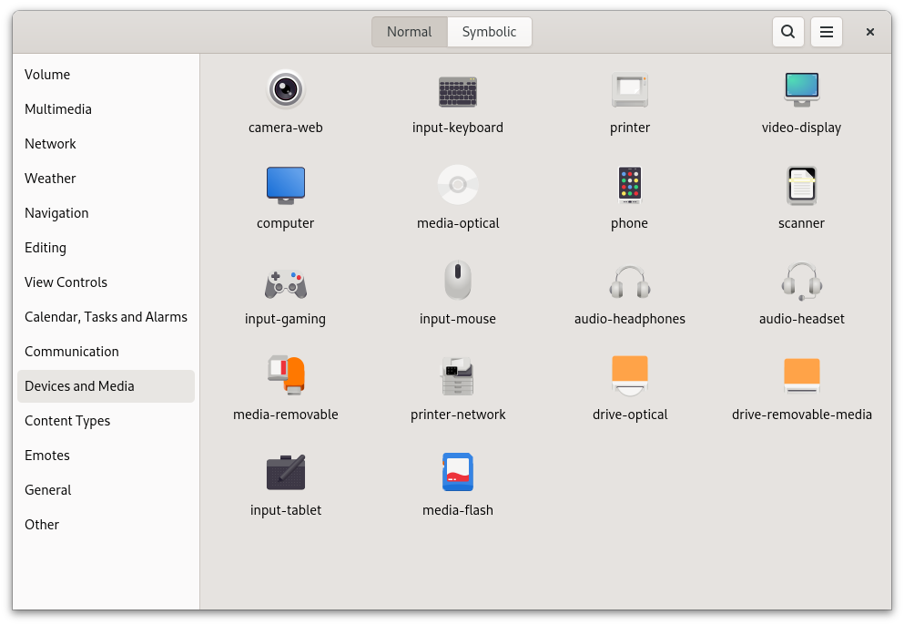Select the drive-removable-media icon
Viewport: 904px width, 625px height.
(x=801, y=377)
